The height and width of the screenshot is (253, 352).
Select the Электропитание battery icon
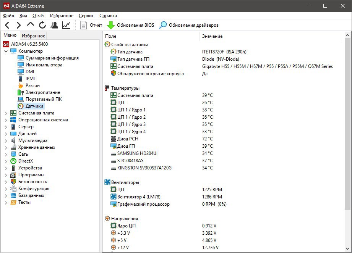click(x=21, y=92)
